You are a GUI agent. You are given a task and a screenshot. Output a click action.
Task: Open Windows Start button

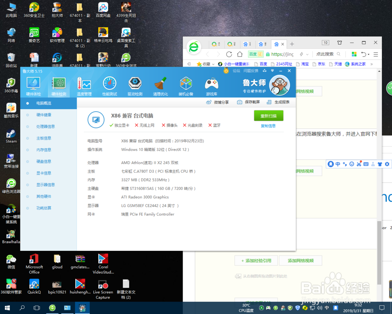(x=7, y=308)
